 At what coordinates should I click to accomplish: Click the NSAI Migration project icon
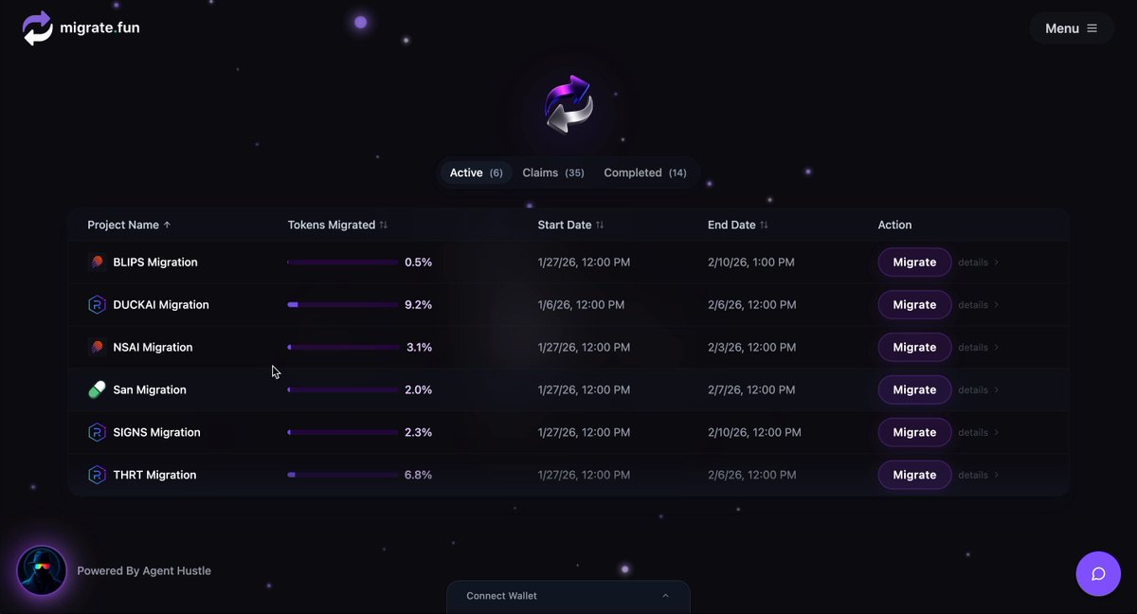pyautogui.click(x=97, y=348)
